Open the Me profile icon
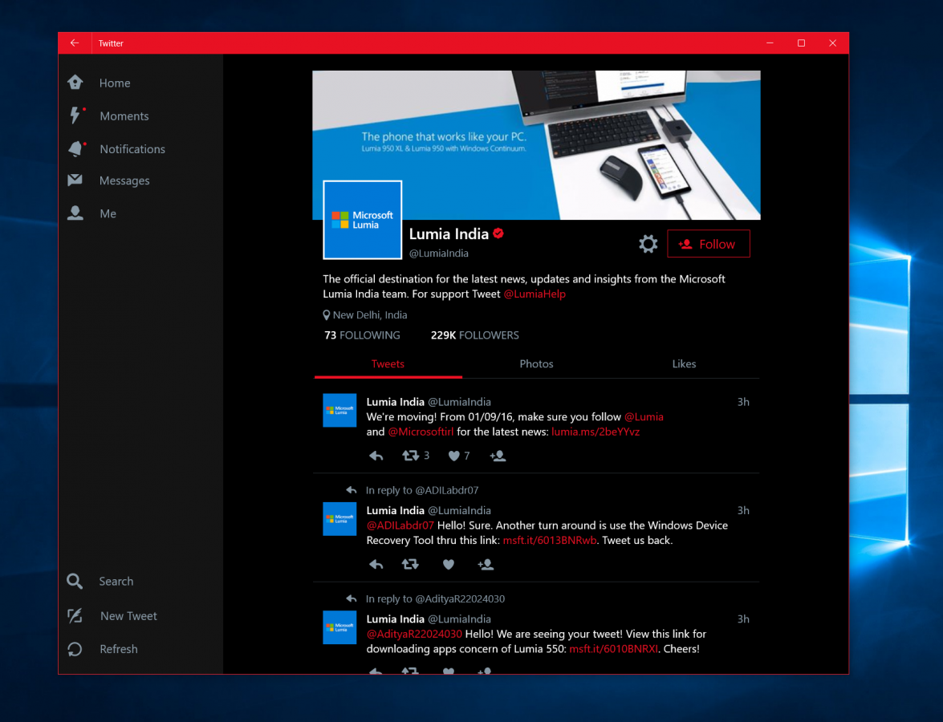 coord(75,213)
